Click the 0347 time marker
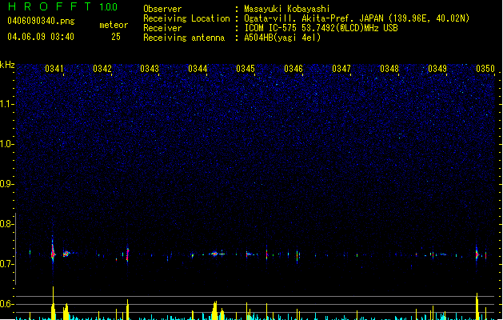The width and height of the screenshot is (503, 320). click(x=341, y=69)
